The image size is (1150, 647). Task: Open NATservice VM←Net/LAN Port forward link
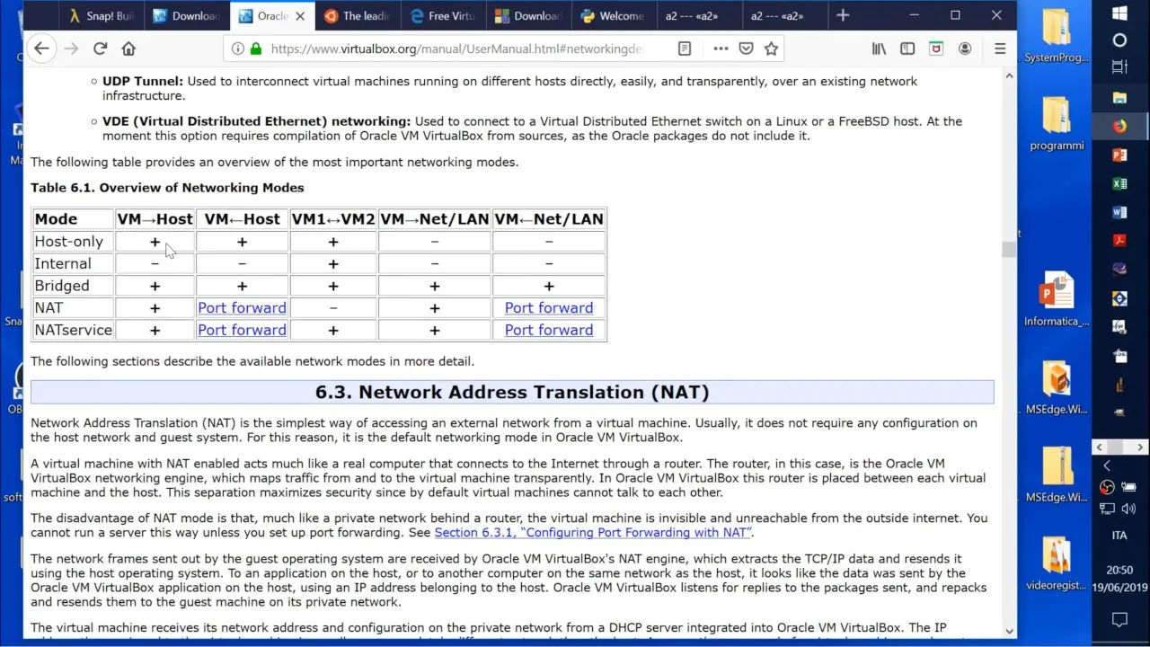click(549, 330)
